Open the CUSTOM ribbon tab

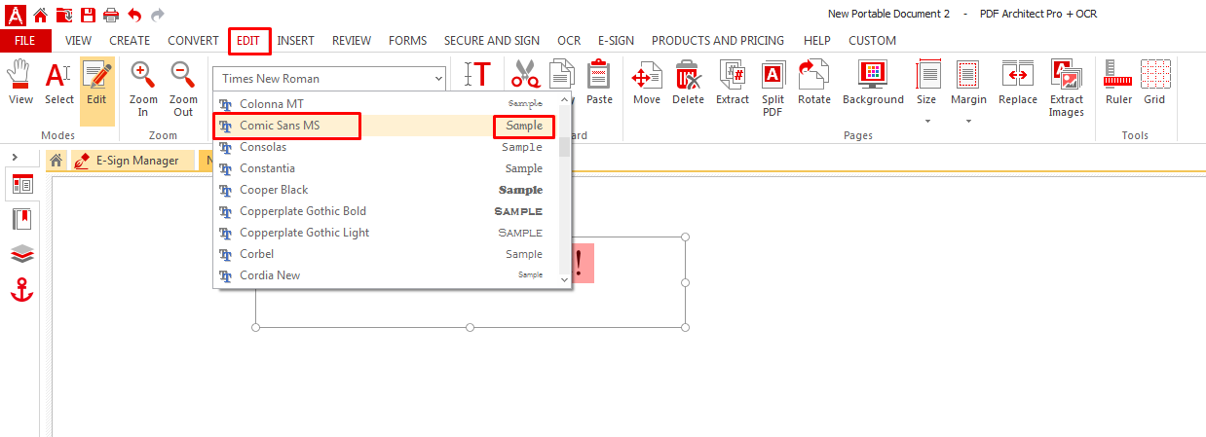(873, 41)
